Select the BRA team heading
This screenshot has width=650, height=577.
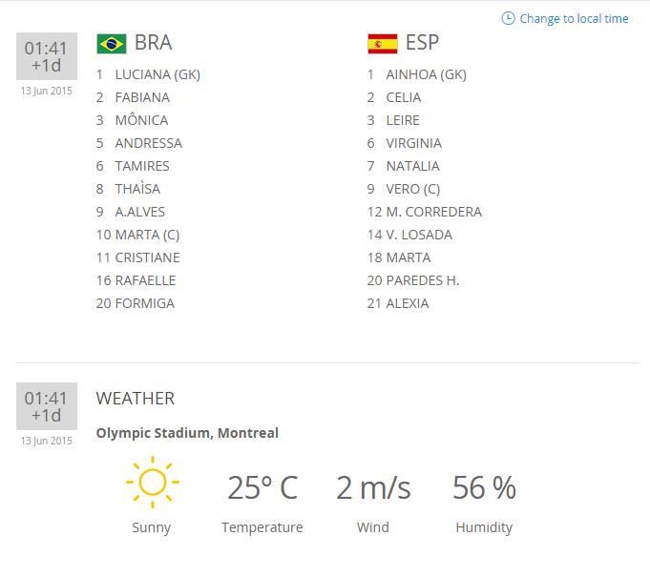pyautogui.click(x=153, y=43)
